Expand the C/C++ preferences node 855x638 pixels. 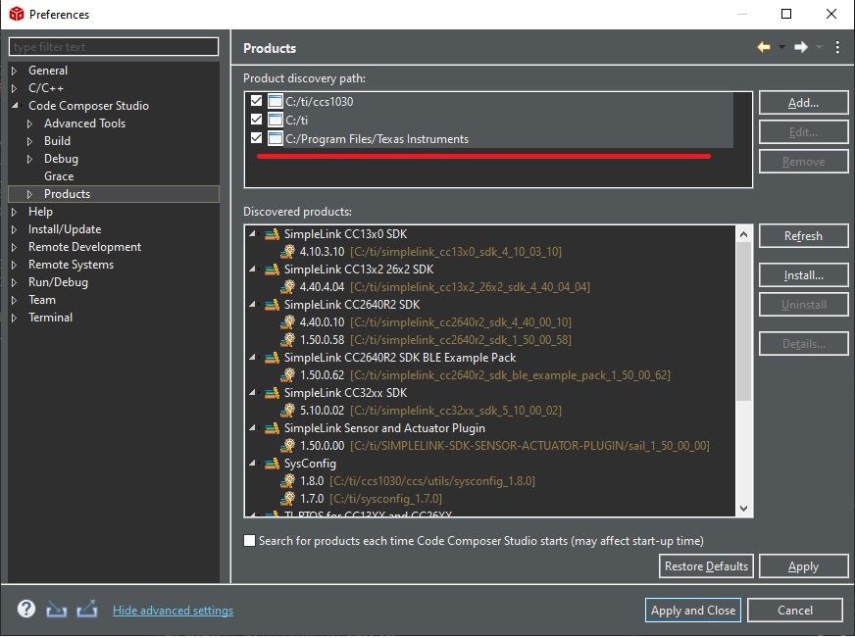pos(14,88)
